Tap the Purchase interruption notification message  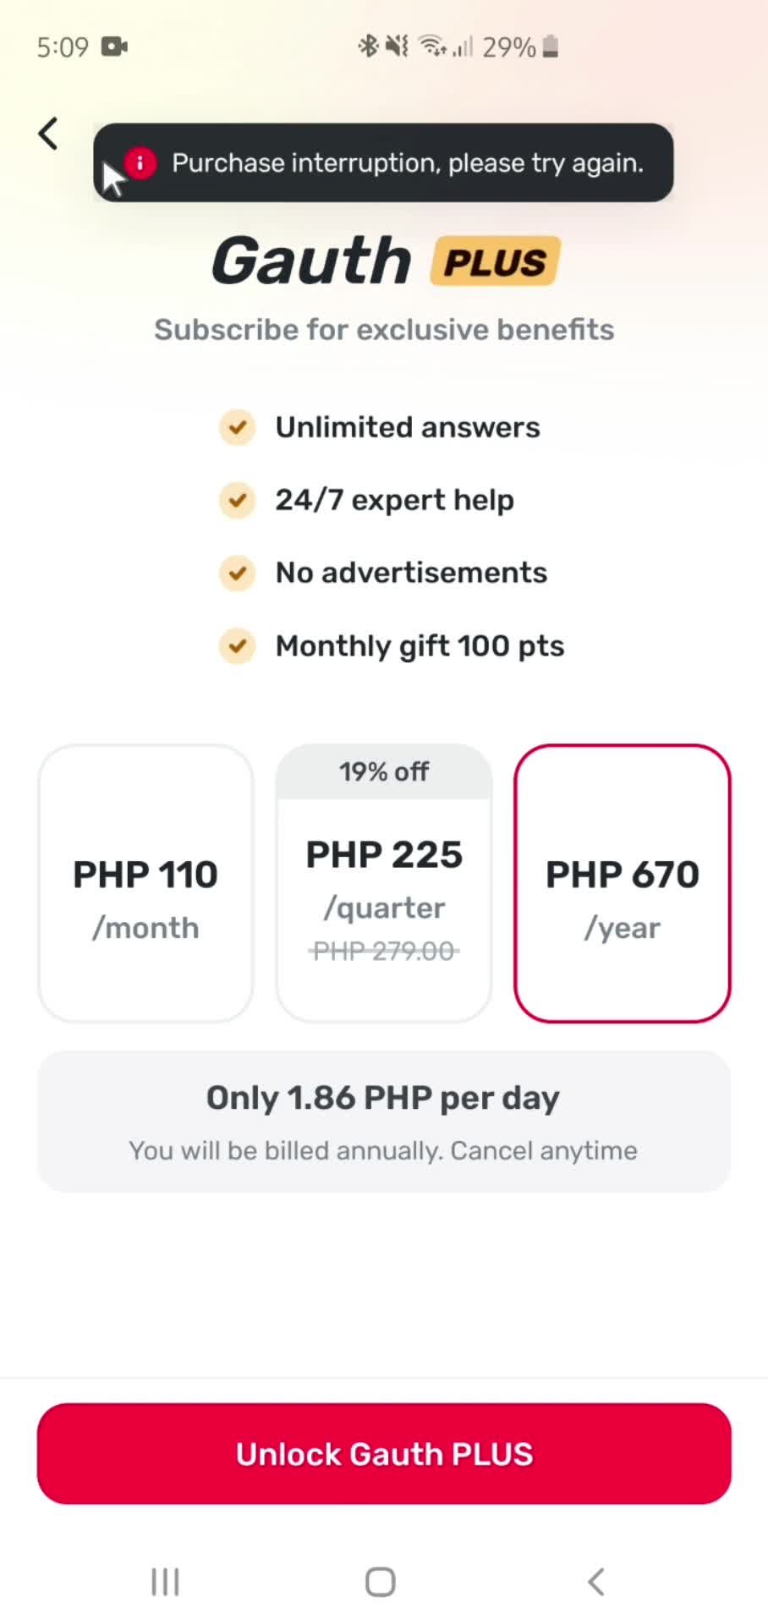pyautogui.click(x=408, y=163)
